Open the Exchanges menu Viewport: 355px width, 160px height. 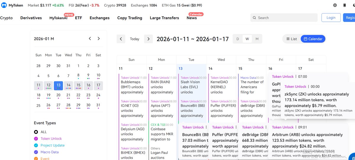(x=100, y=18)
